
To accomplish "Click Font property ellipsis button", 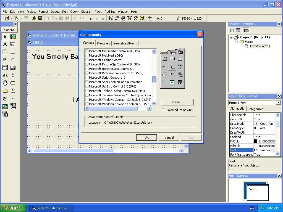I will pyautogui.click(x=273, y=150).
